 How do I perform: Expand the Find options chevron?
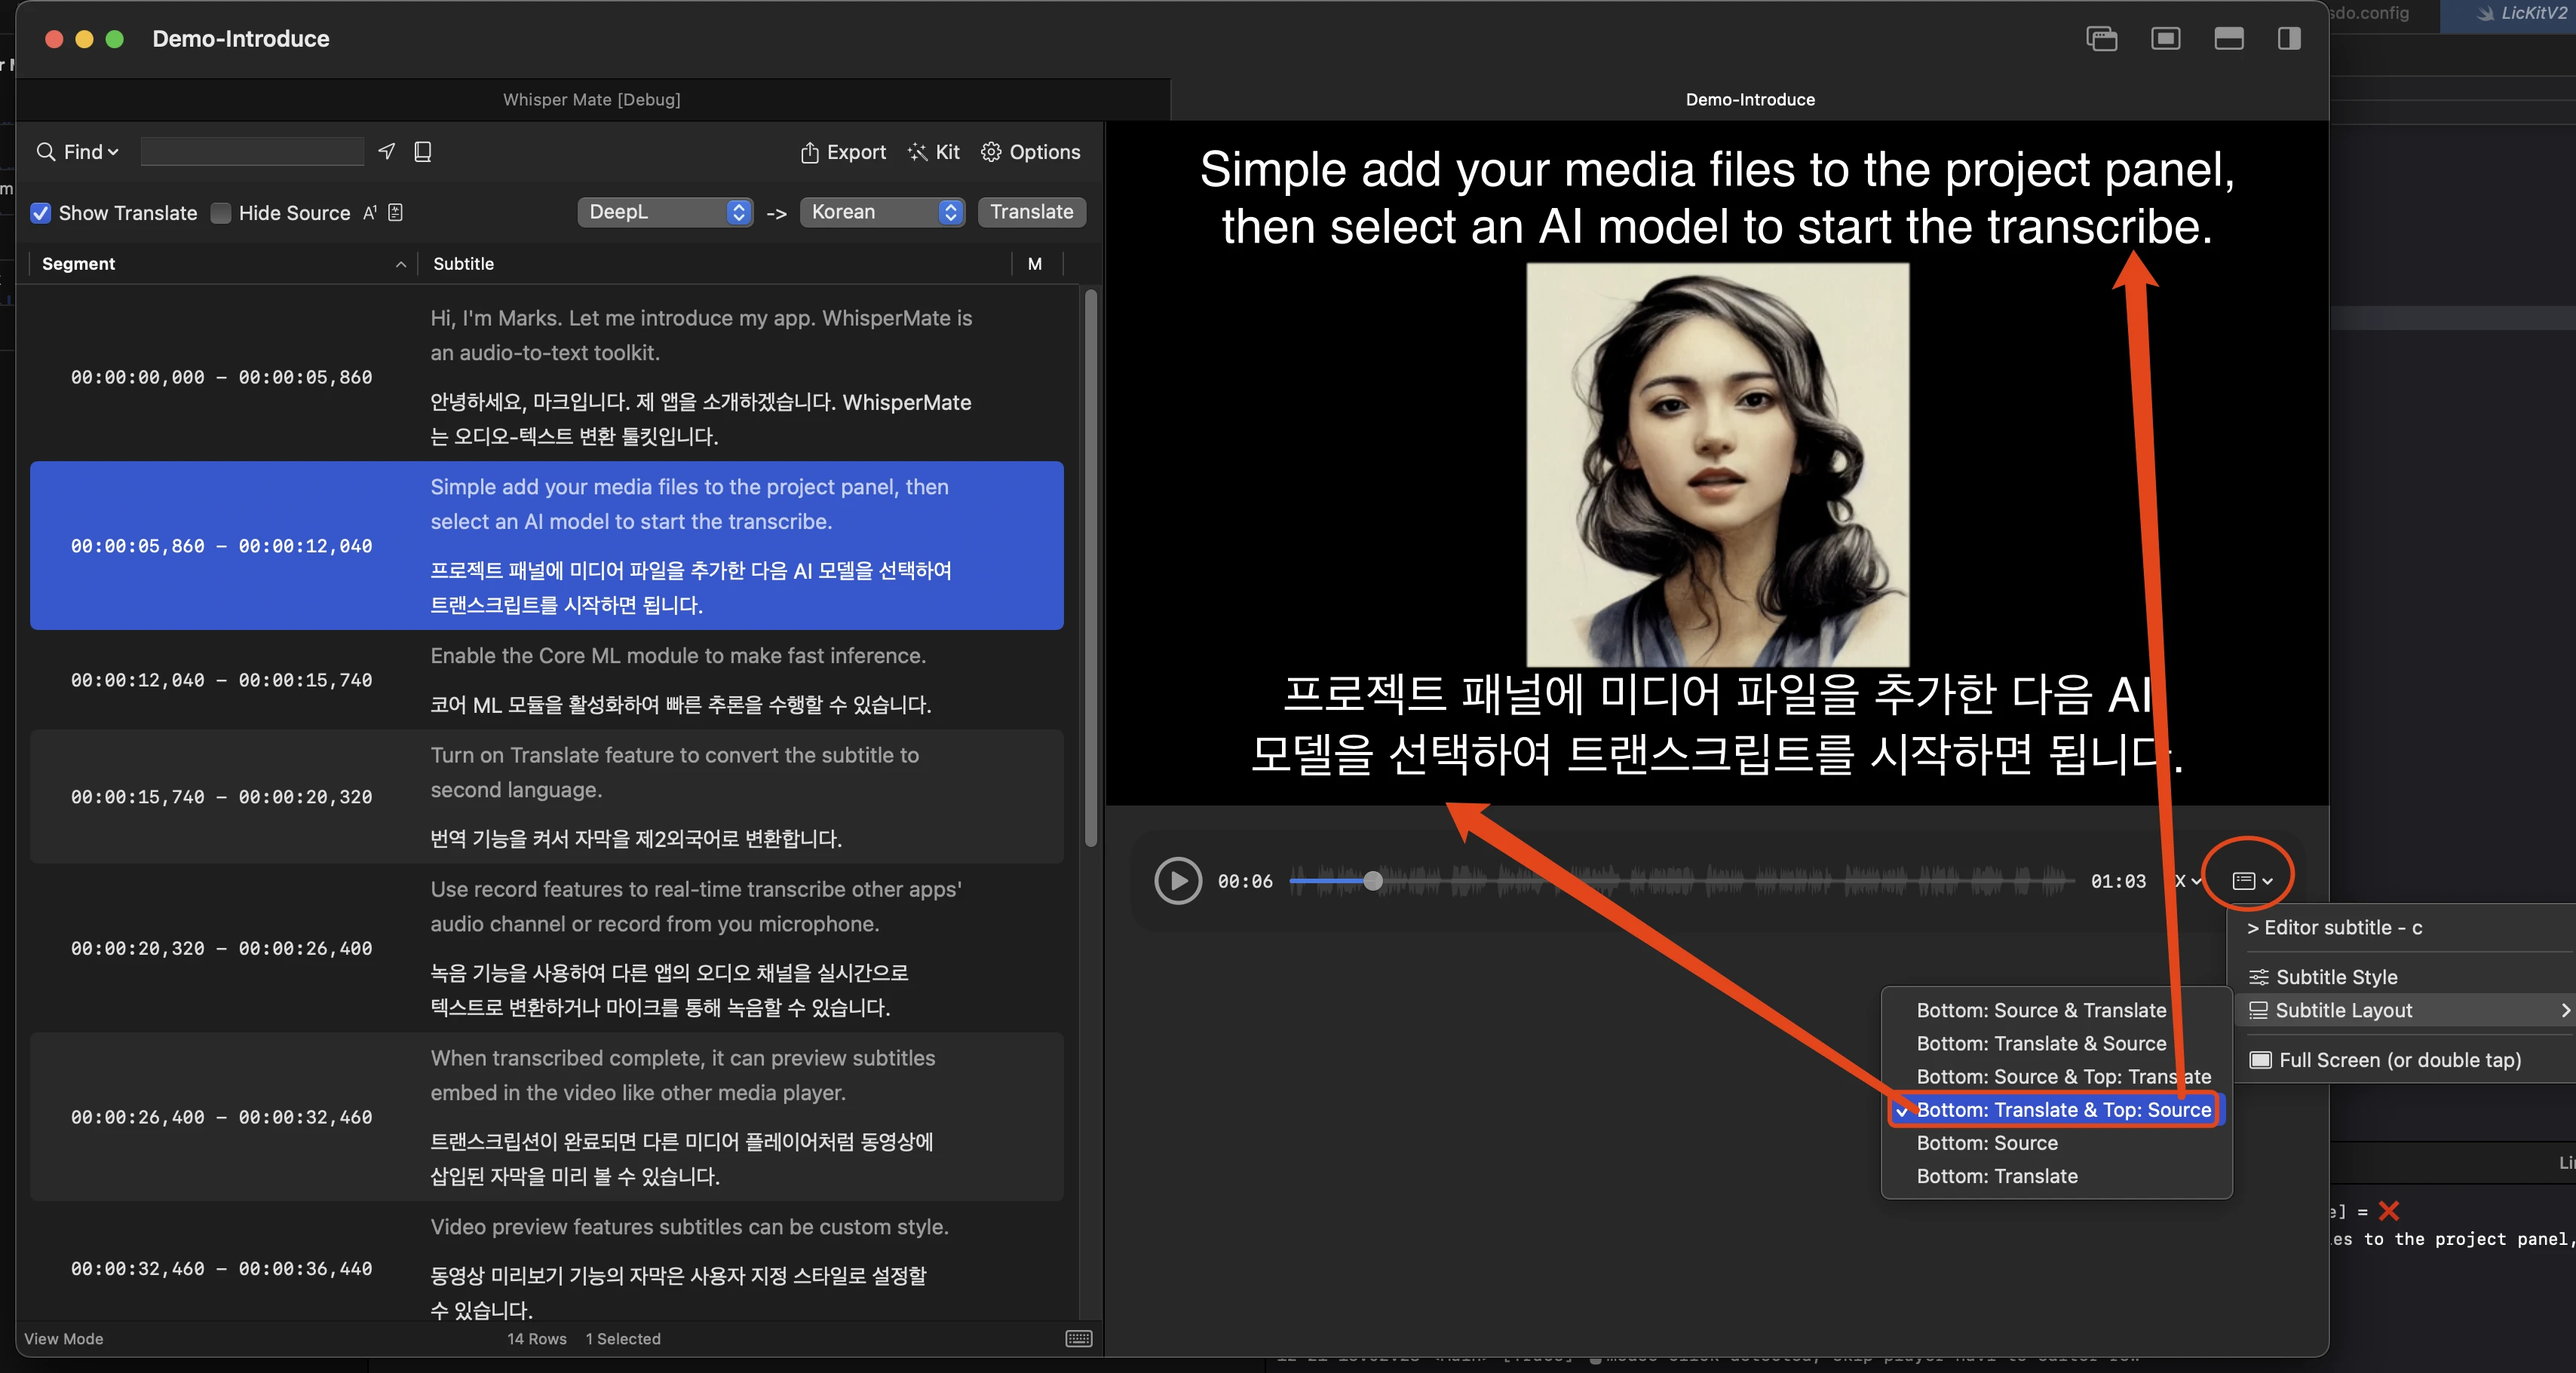click(x=113, y=152)
